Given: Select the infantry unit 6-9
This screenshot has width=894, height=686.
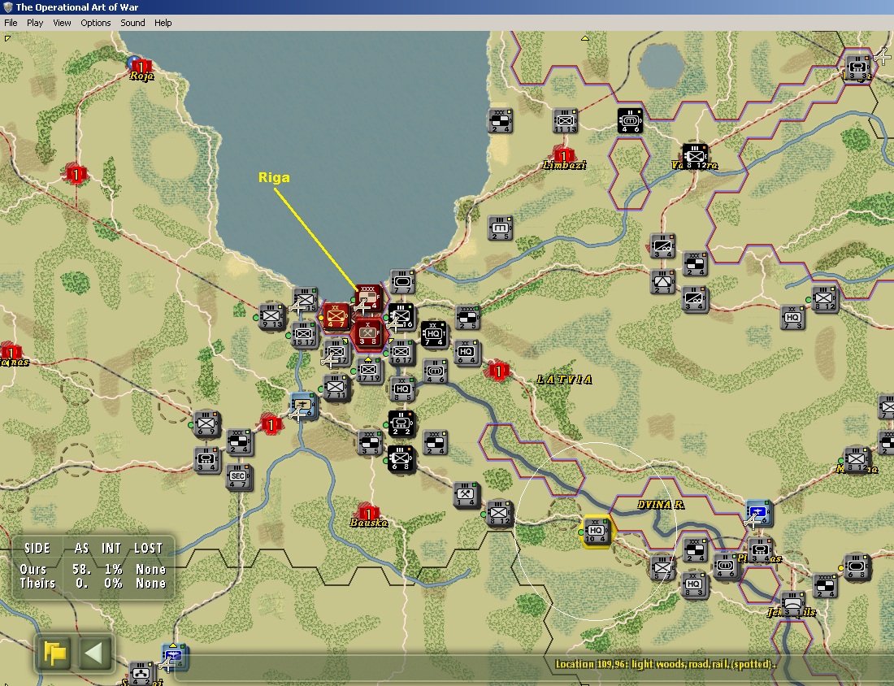Looking at the screenshot, I should [206, 423].
